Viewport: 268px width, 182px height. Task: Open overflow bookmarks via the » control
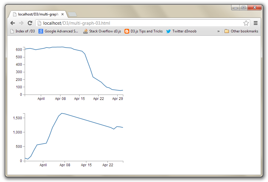tap(218, 31)
